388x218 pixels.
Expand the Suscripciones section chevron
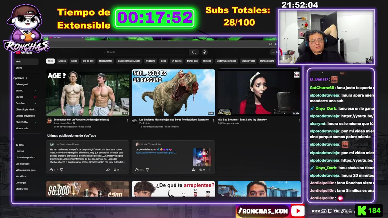pyautogui.click(x=27, y=78)
